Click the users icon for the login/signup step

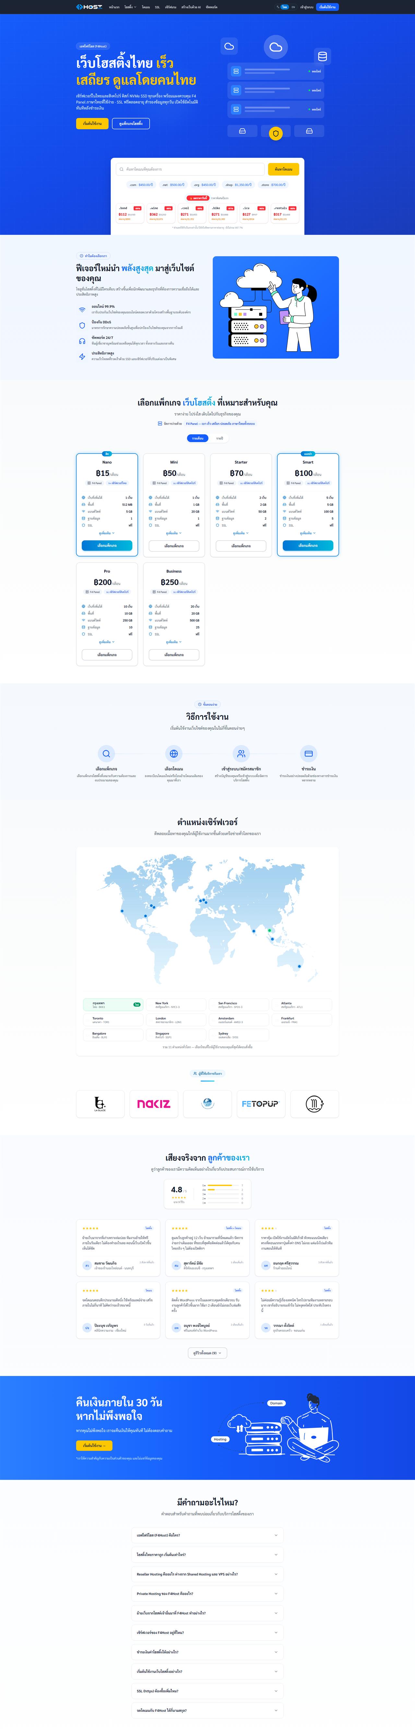click(241, 753)
